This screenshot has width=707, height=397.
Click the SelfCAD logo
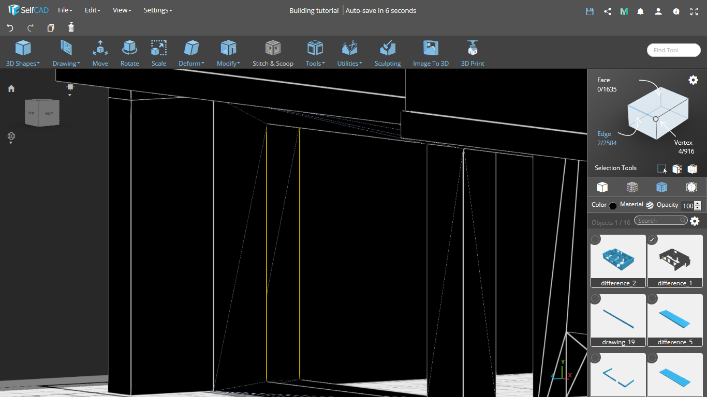click(28, 10)
